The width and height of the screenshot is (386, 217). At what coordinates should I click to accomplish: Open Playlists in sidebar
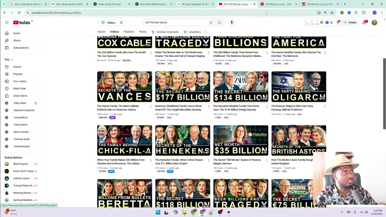pos(18,74)
